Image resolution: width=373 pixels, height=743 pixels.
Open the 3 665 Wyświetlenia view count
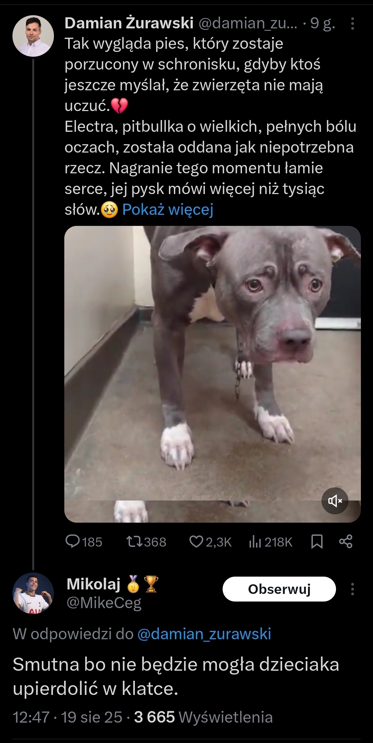tap(203, 717)
